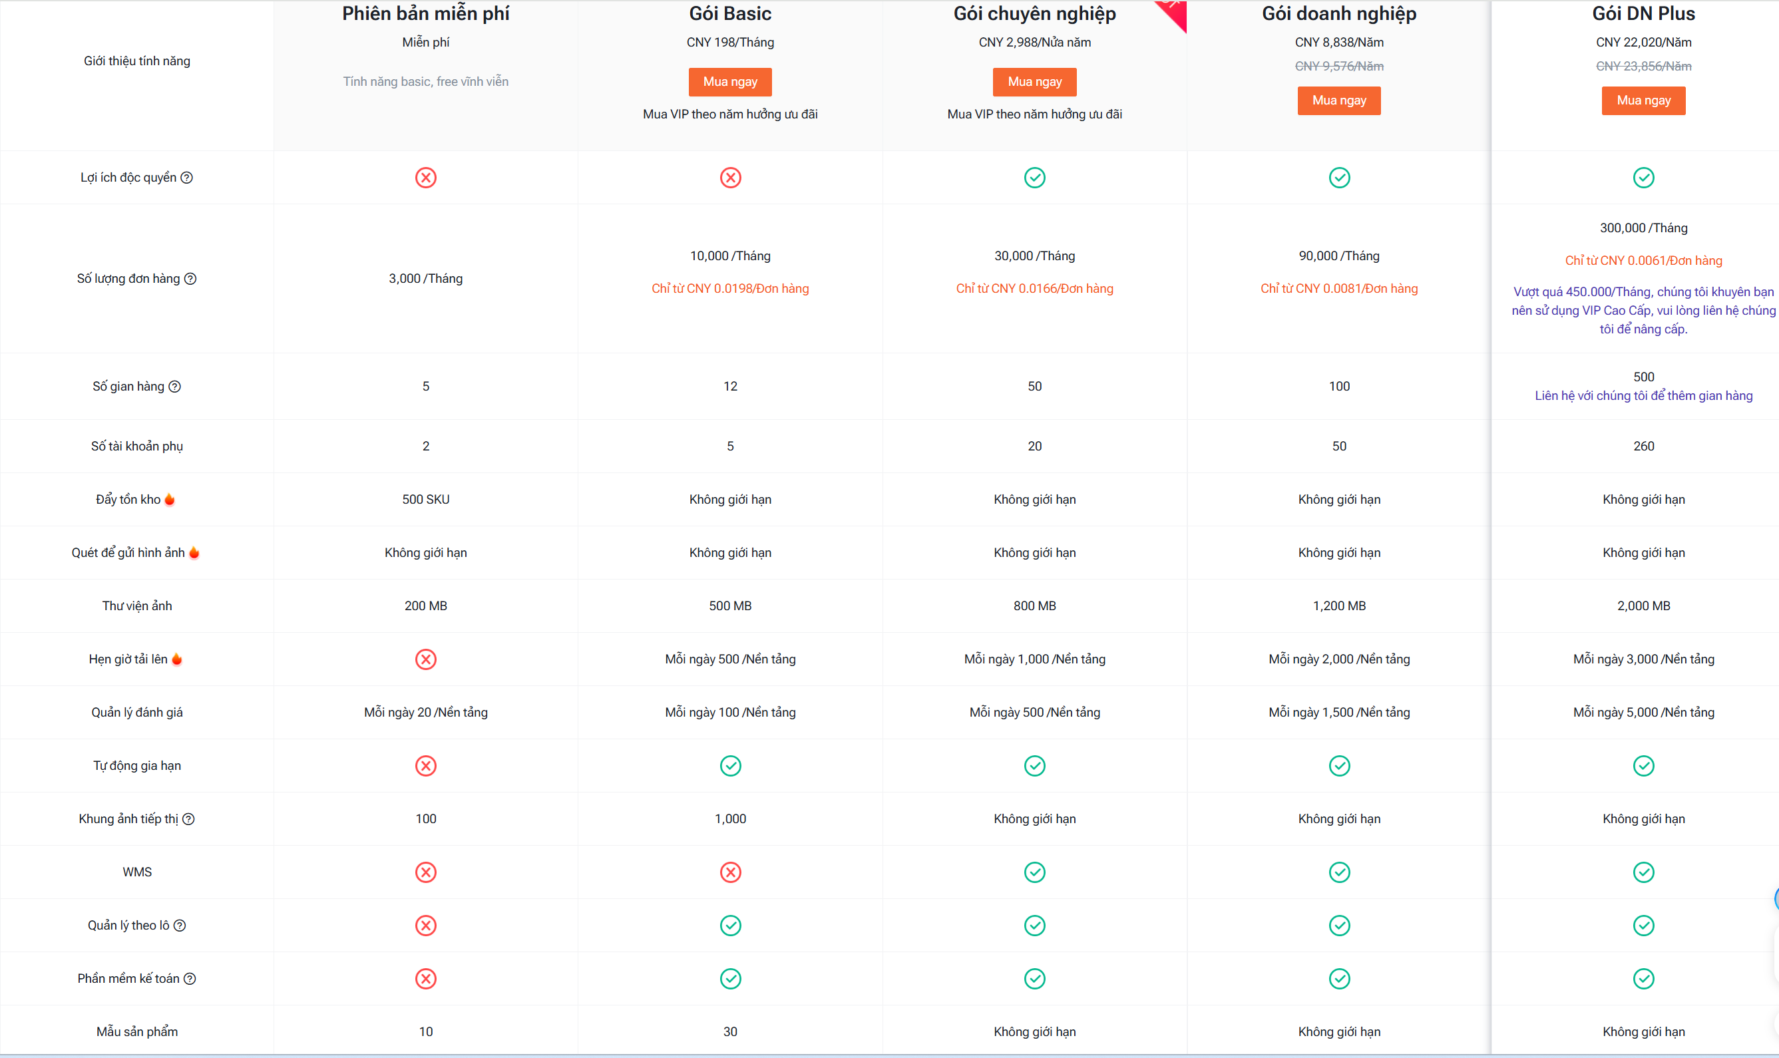Click fire icon next to Hẹn giờ tải lên
The width and height of the screenshot is (1779, 1058).
pyautogui.click(x=177, y=659)
